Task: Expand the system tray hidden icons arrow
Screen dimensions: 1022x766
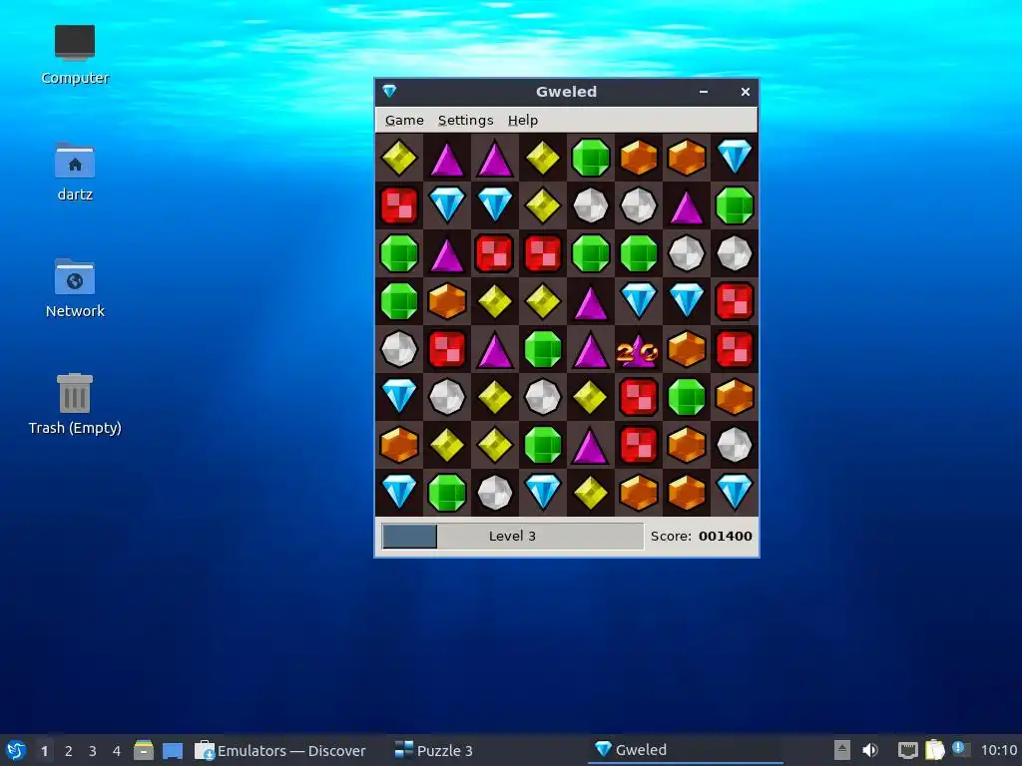Action: [x=842, y=750]
